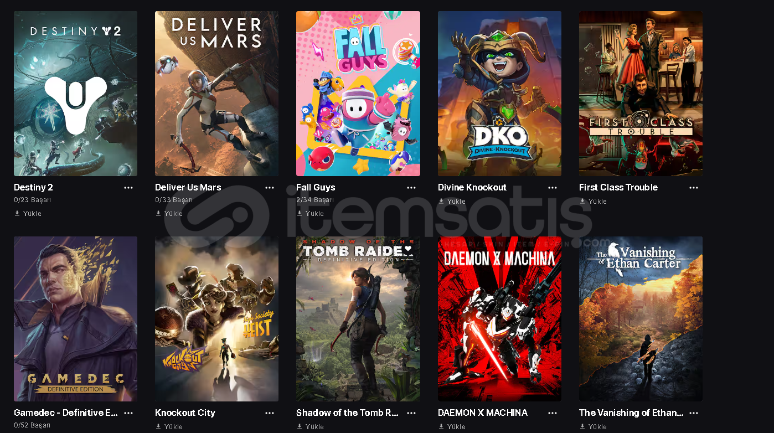Open the more options menu for Divine Knockout
This screenshot has width=774, height=433.
pos(553,188)
